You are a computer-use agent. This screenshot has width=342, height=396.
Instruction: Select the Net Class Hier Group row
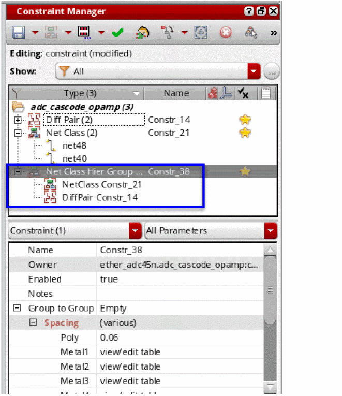coord(143,172)
